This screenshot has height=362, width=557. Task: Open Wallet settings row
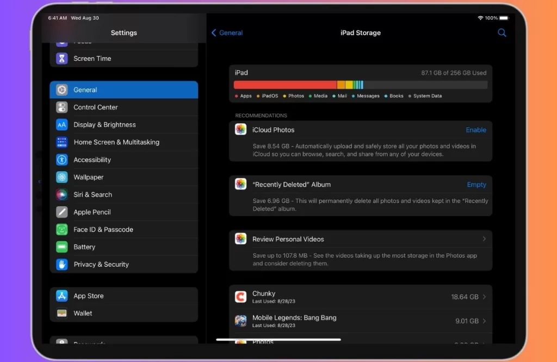123,313
